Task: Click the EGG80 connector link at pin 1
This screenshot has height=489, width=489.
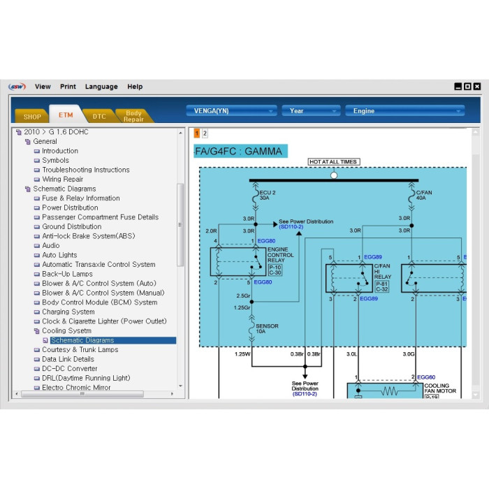Action: tap(266, 241)
